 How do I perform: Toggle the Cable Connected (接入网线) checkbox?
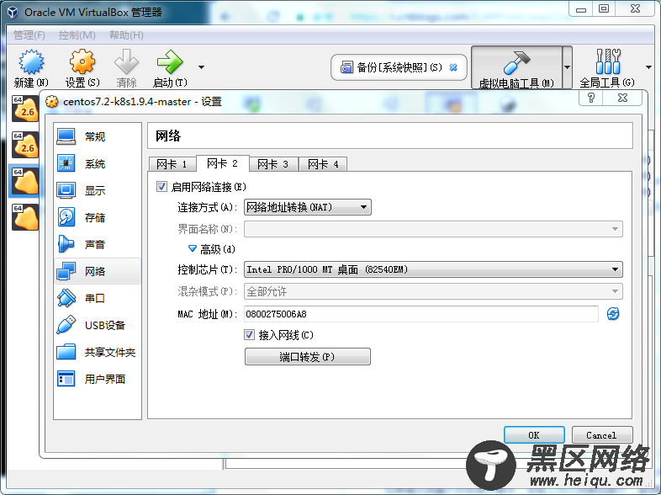(249, 335)
